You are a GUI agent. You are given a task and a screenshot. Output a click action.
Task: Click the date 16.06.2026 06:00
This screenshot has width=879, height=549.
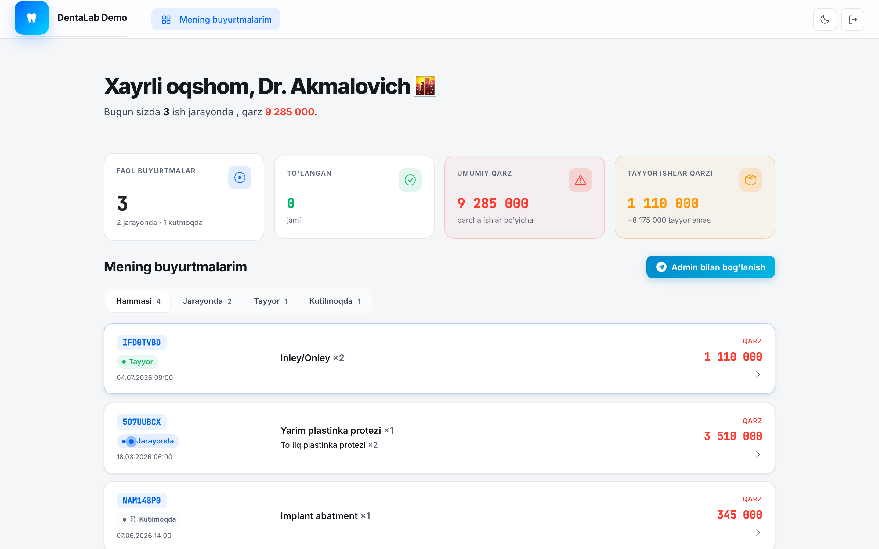click(145, 457)
